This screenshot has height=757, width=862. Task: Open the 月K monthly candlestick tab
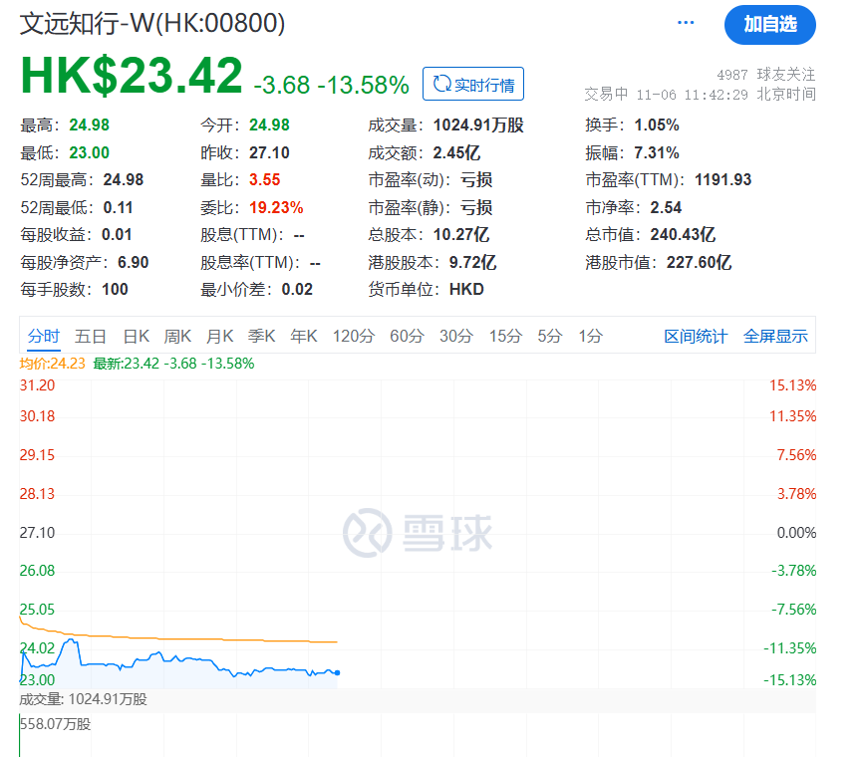tap(219, 337)
